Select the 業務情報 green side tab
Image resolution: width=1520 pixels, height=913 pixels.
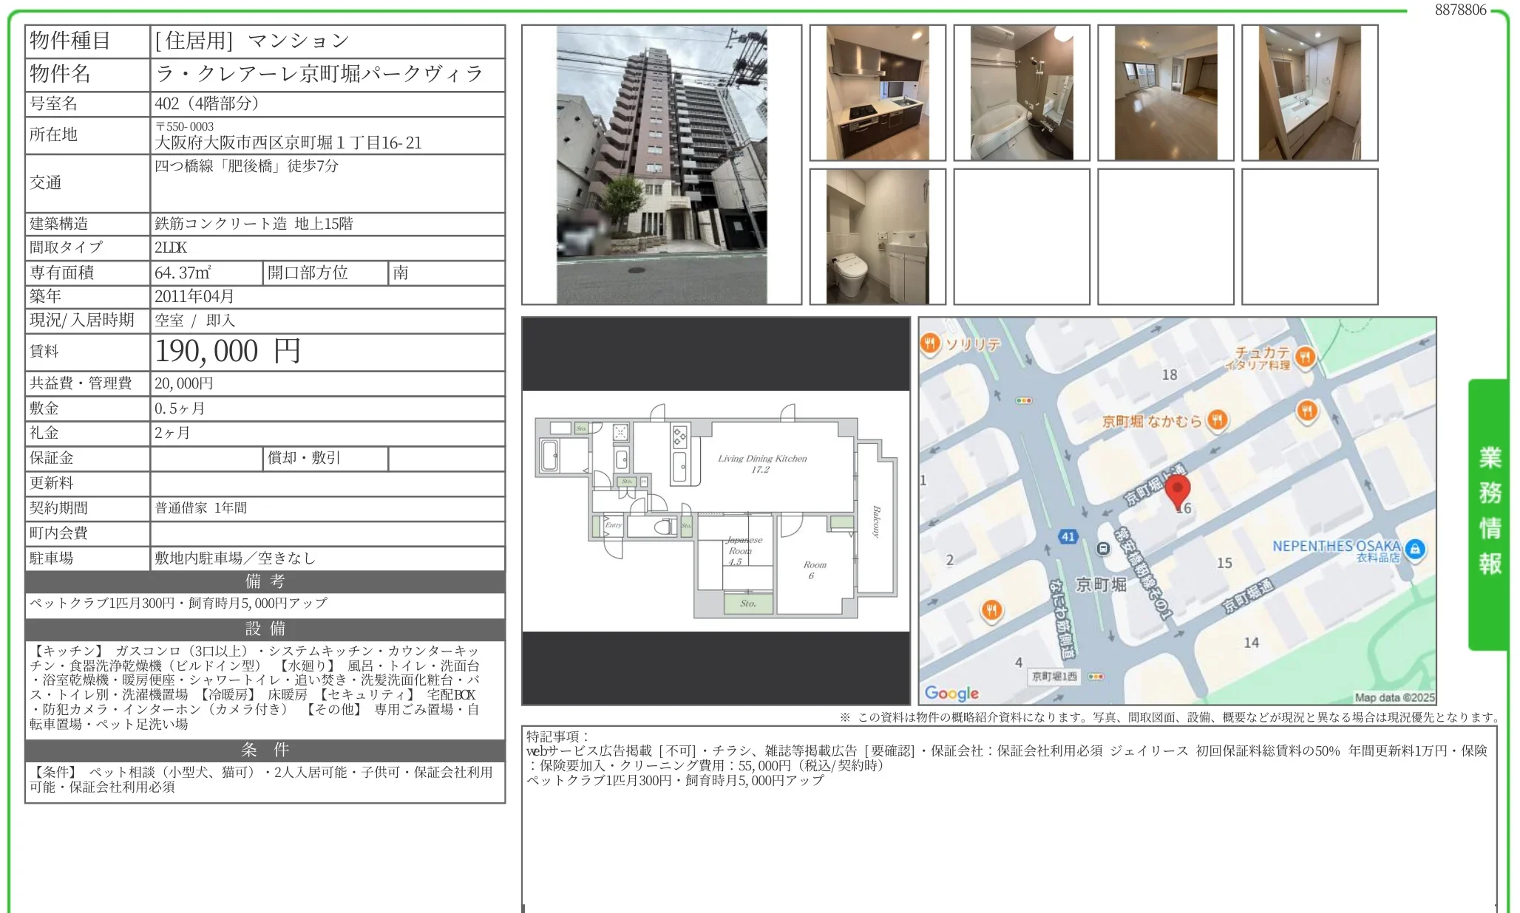[1489, 514]
